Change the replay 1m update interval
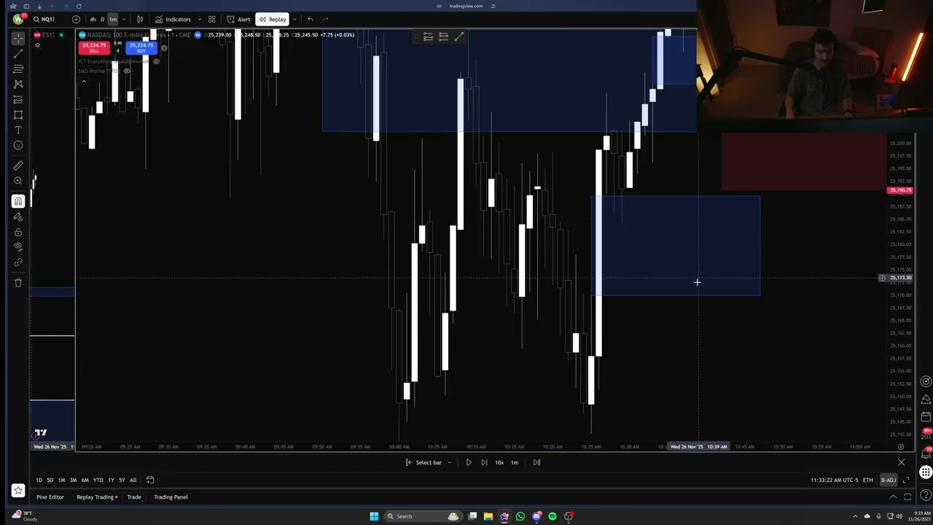Image resolution: width=933 pixels, height=525 pixels. tap(515, 462)
